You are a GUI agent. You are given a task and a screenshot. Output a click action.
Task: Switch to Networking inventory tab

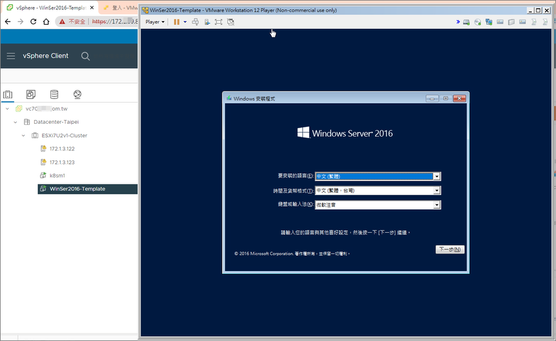(77, 94)
